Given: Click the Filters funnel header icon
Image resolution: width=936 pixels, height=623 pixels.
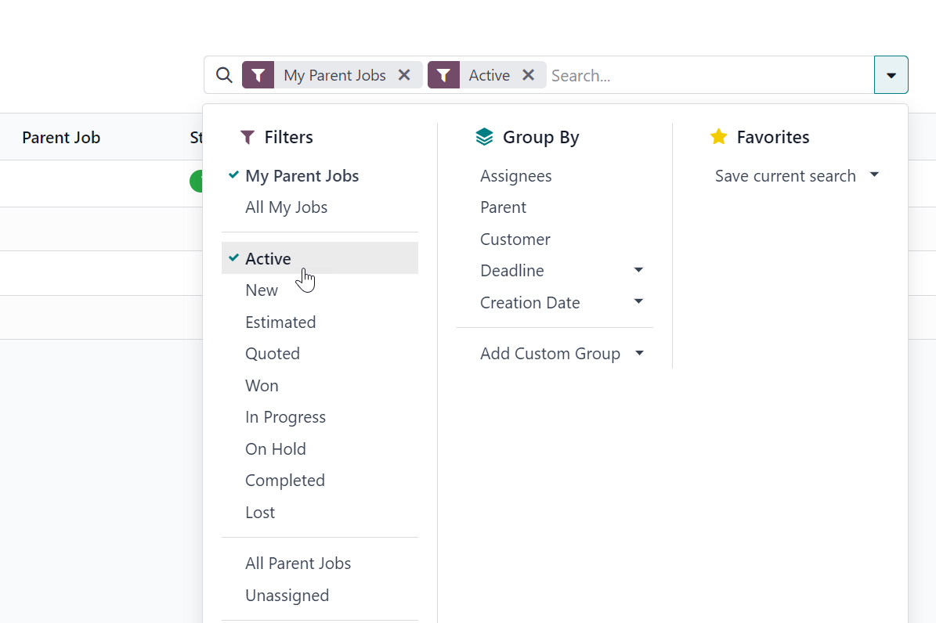Looking at the screenshot, I should (248, 137).
